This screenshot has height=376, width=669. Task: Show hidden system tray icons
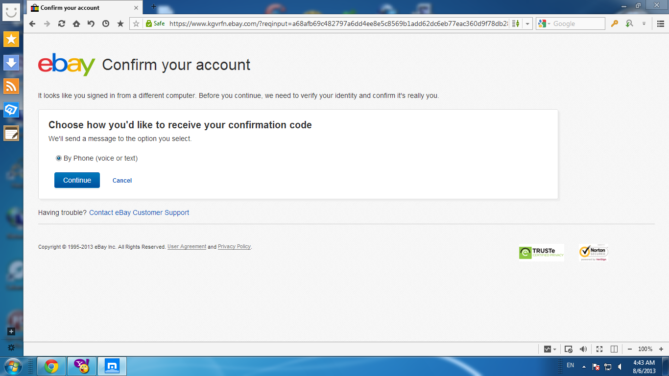[584, 366]
